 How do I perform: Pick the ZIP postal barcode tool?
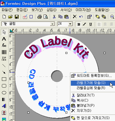pos(4,58)
